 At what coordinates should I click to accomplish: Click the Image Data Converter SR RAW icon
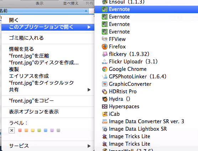105,121
